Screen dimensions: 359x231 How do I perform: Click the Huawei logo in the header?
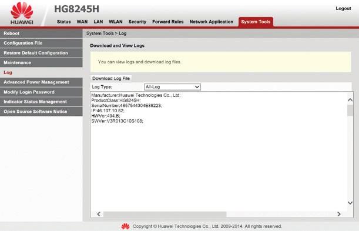tap(22, 14)
